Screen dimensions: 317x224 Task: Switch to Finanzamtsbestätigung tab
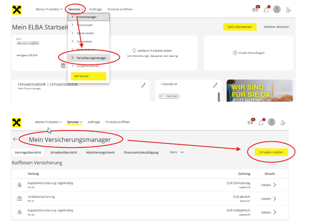141,152
